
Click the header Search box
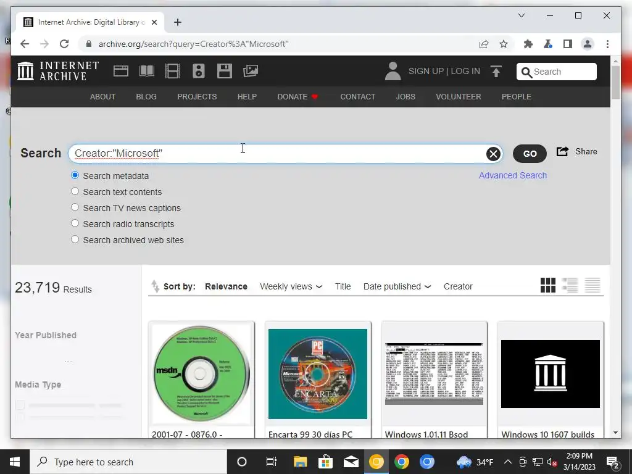tap(556, 72)
